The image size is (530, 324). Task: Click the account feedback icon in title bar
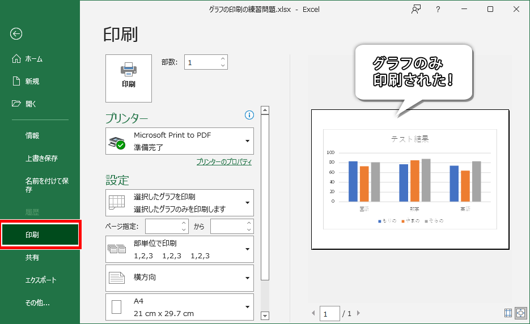(415, 9)
